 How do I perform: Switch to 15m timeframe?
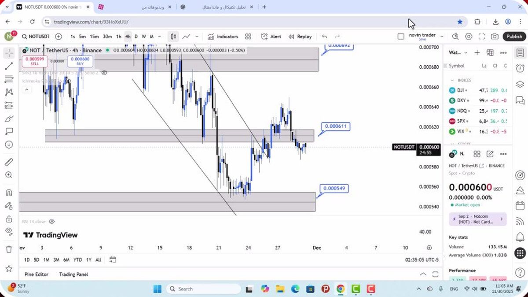coord(94,37)
